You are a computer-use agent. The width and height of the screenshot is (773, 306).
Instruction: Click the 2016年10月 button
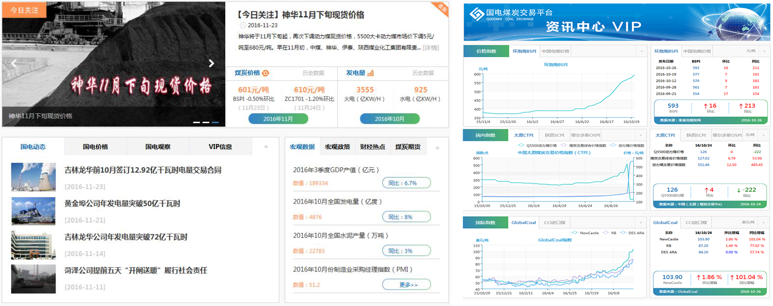(x=390, y=119)
